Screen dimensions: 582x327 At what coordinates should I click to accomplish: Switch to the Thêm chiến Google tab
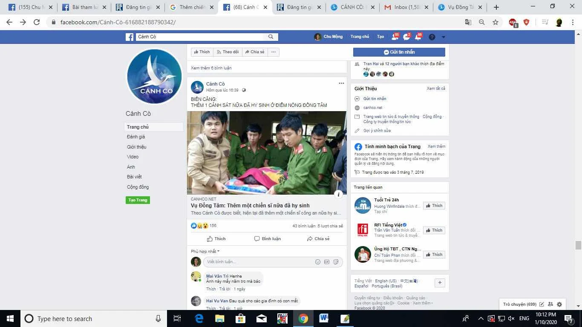191,7
